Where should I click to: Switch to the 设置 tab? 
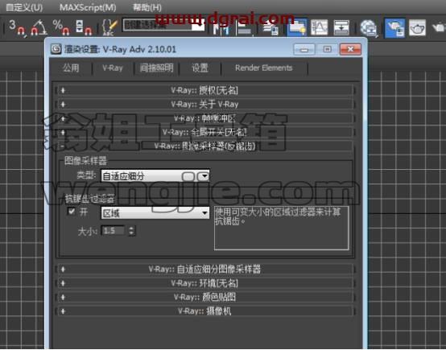coord(200,68)
